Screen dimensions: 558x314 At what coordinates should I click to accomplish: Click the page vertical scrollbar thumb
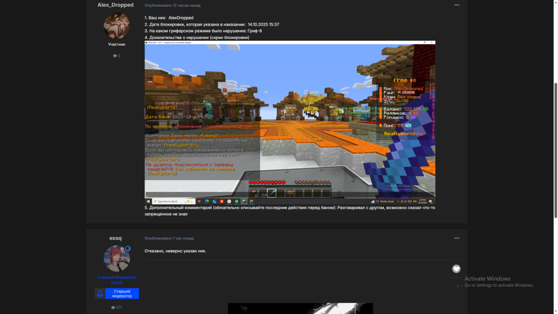[x=556, y=150]
